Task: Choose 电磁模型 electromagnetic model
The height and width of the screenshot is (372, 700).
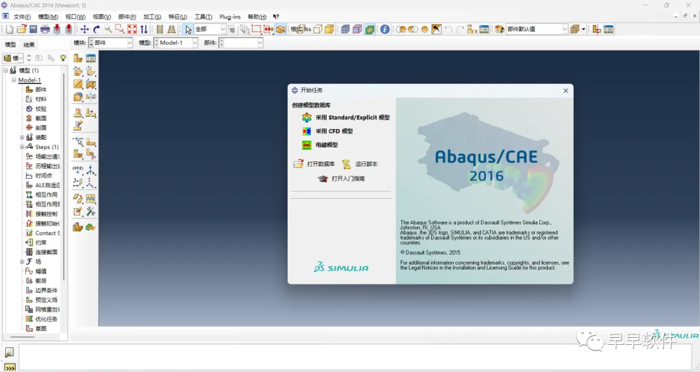Action: [320, 145]
